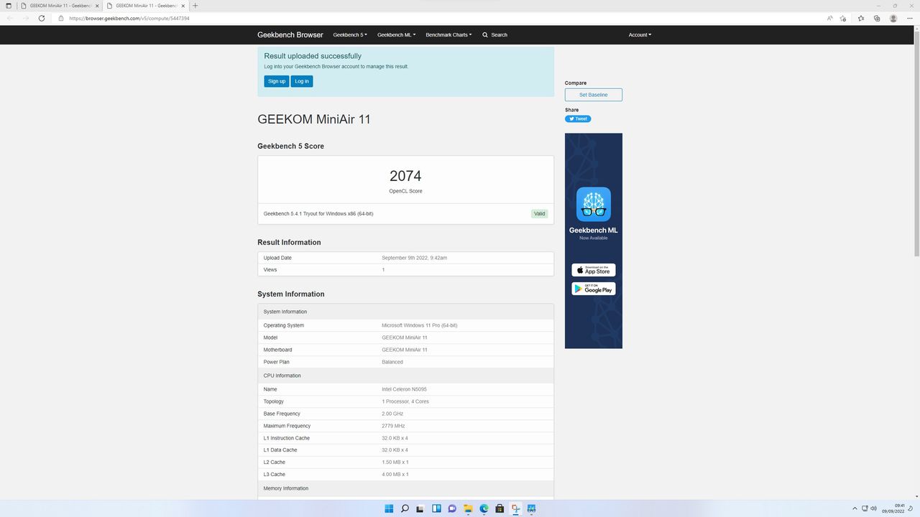This screenshot has height=517, width=920.
Task: Click the App Store download badge
Action: click(594, 270)
